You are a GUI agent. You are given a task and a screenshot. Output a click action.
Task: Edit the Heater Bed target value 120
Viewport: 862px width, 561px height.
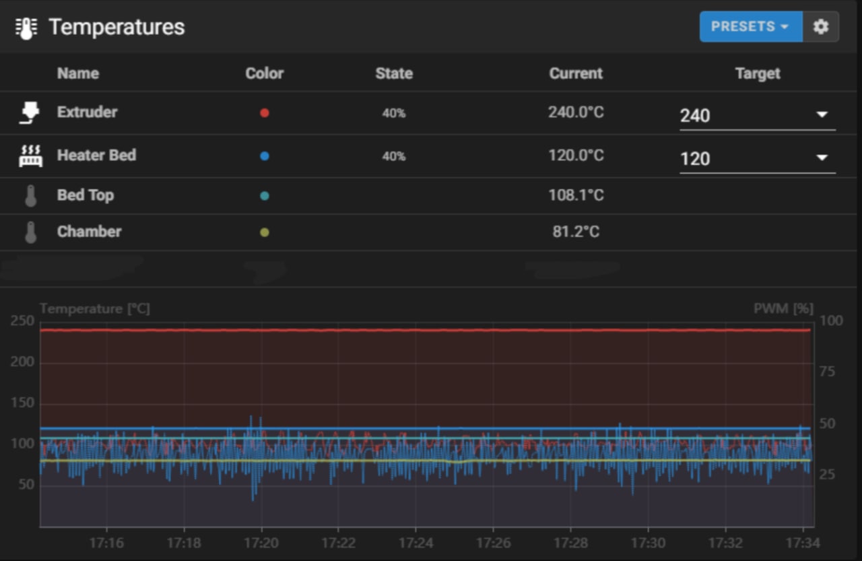[x=695, y=159]
